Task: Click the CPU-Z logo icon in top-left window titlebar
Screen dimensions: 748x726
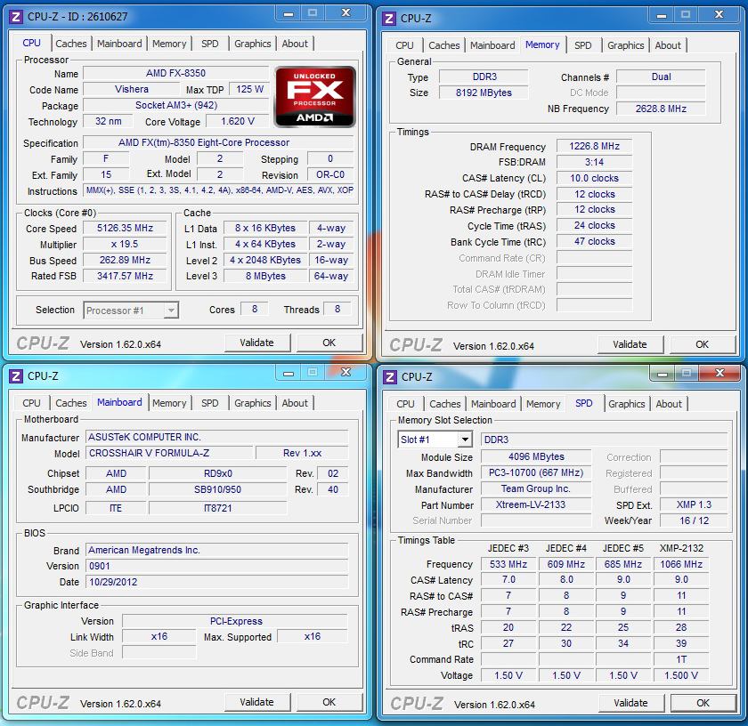Action: pos(14,14)
